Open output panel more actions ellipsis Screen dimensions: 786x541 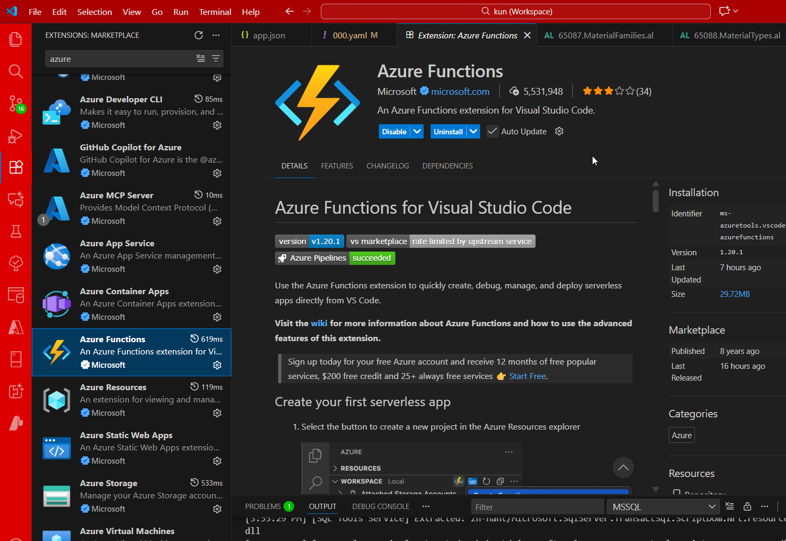765,506
